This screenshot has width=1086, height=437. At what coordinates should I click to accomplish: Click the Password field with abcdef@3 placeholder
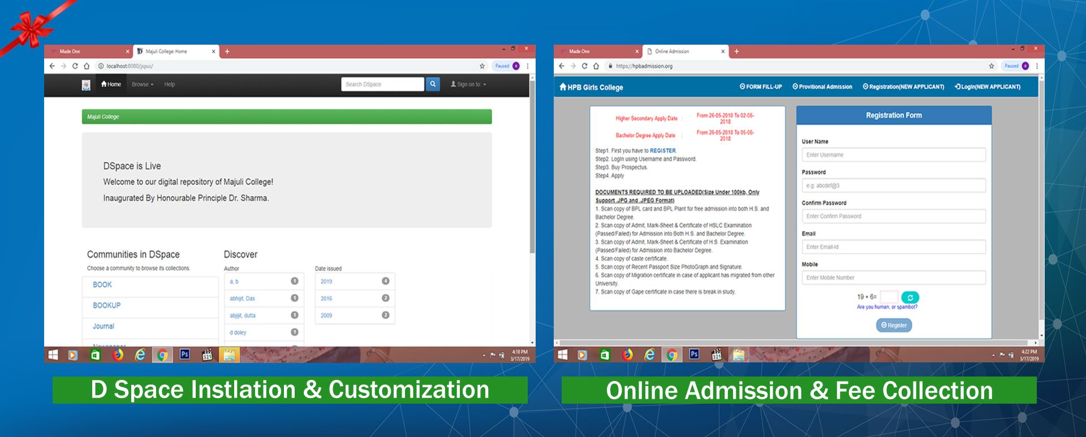point(894,185)
